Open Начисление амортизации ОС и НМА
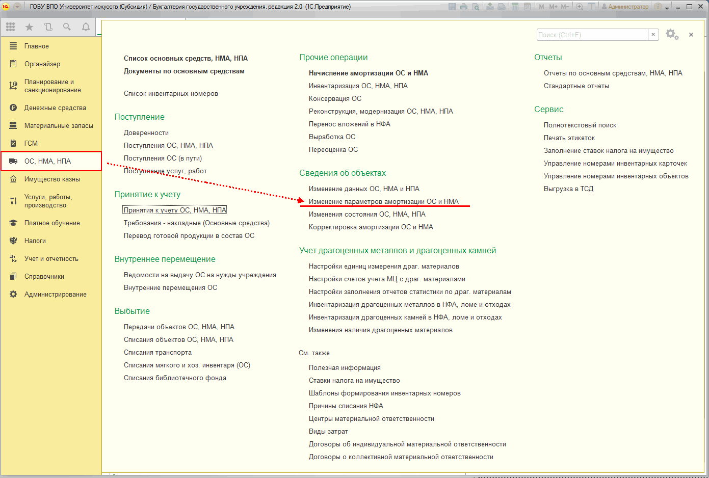Viewport: 709px width, 478px height. [x=369, y=73]
